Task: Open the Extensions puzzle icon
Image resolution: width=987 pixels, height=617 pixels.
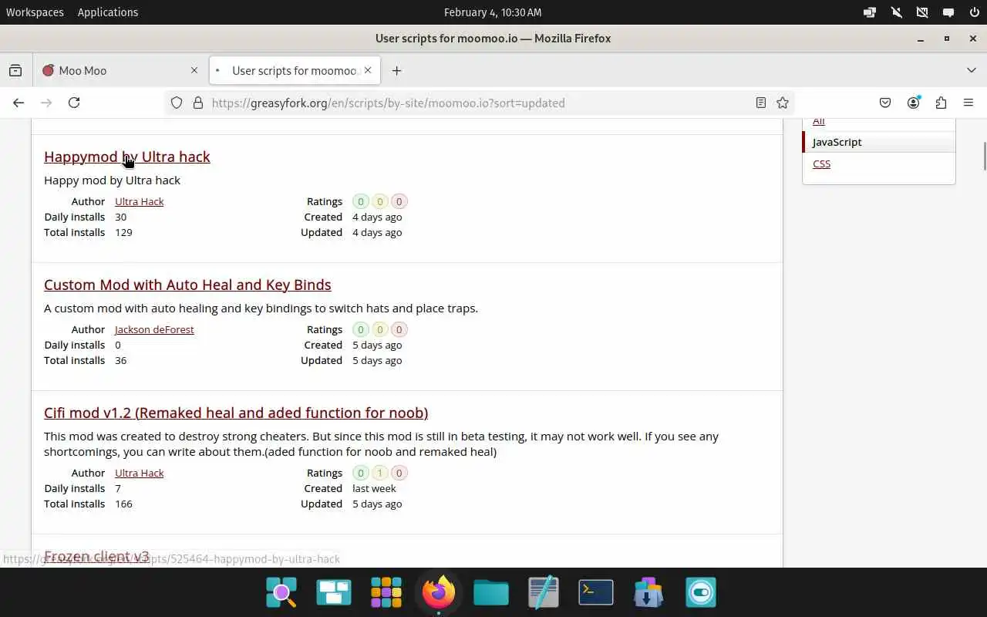Action: pos(941,103)
